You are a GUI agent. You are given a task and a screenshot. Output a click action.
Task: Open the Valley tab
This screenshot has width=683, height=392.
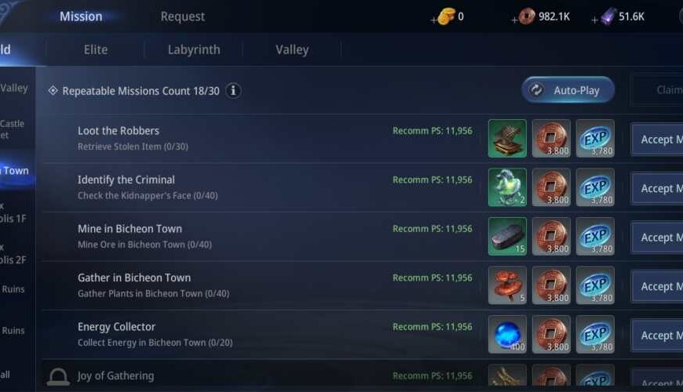tap(292, 49)
